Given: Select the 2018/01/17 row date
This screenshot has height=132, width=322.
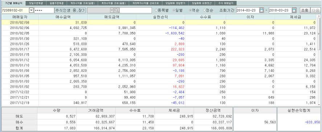Looking at the screenshot, I should [20, 49].
